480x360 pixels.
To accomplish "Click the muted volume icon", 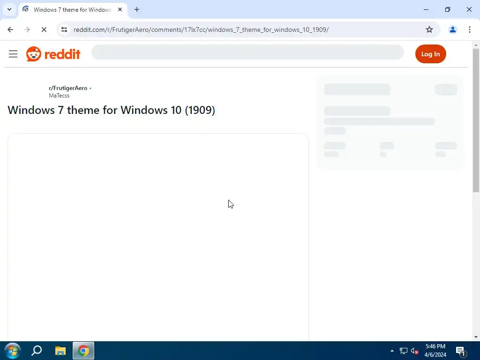I will click(x=414, y=351).
